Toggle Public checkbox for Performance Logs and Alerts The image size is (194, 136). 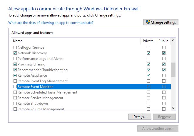tap(164, 58)
